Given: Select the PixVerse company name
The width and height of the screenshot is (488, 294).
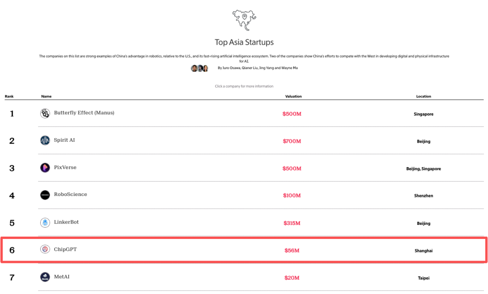Looking at the screenshot, I should [65, 168].
